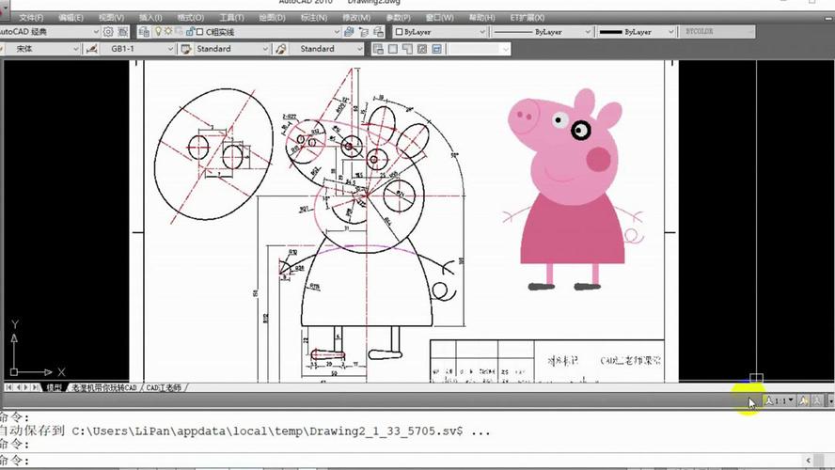
Task: Switch to the CAD工老师 layout tab
Action: tap(163, 387)
